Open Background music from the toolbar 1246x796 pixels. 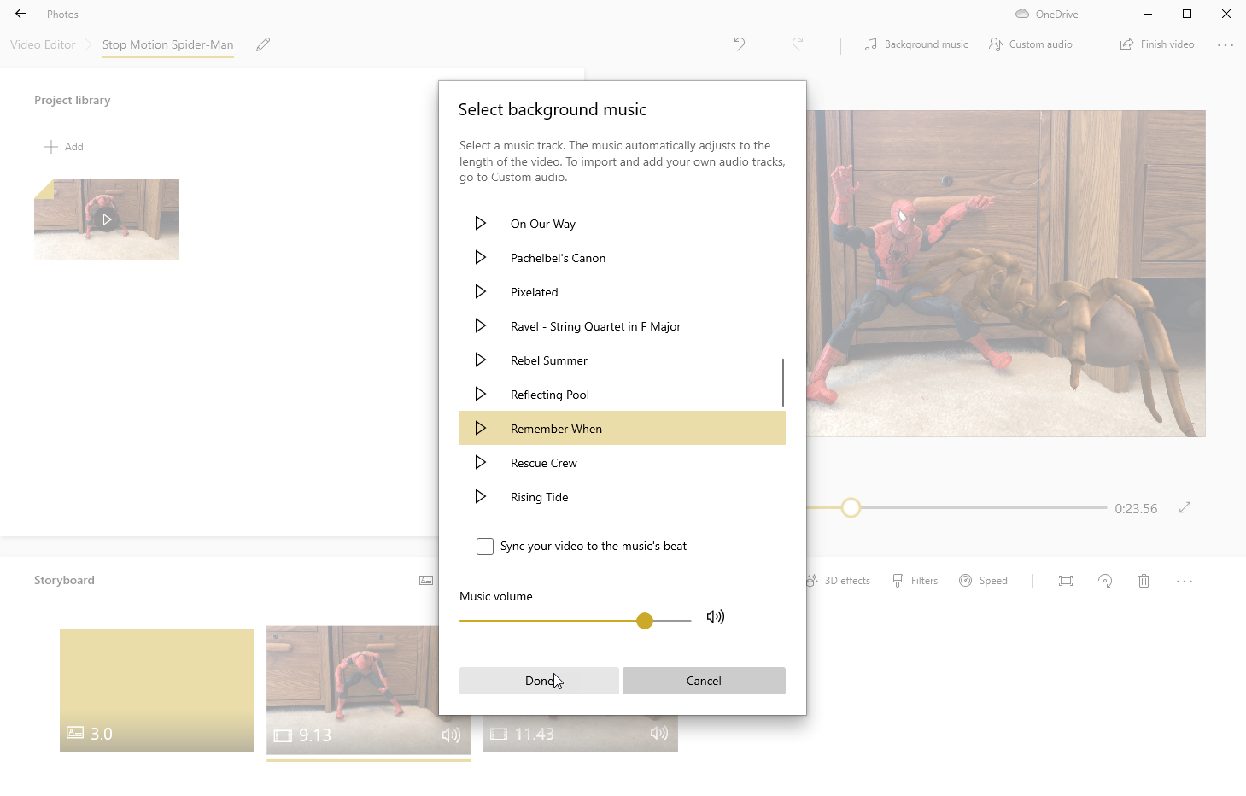click(915, 44)
